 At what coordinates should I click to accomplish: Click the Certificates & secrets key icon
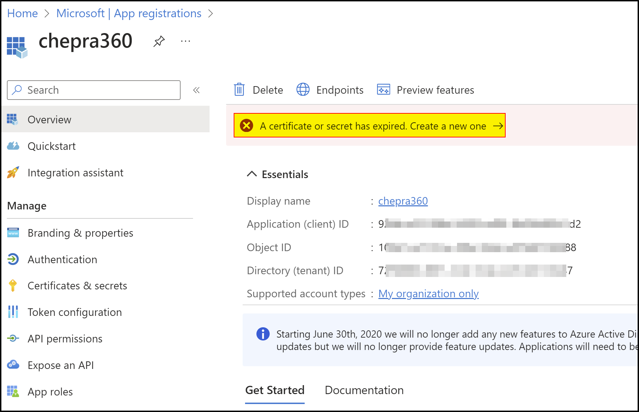pyautogui.click(x=13, y=286)
